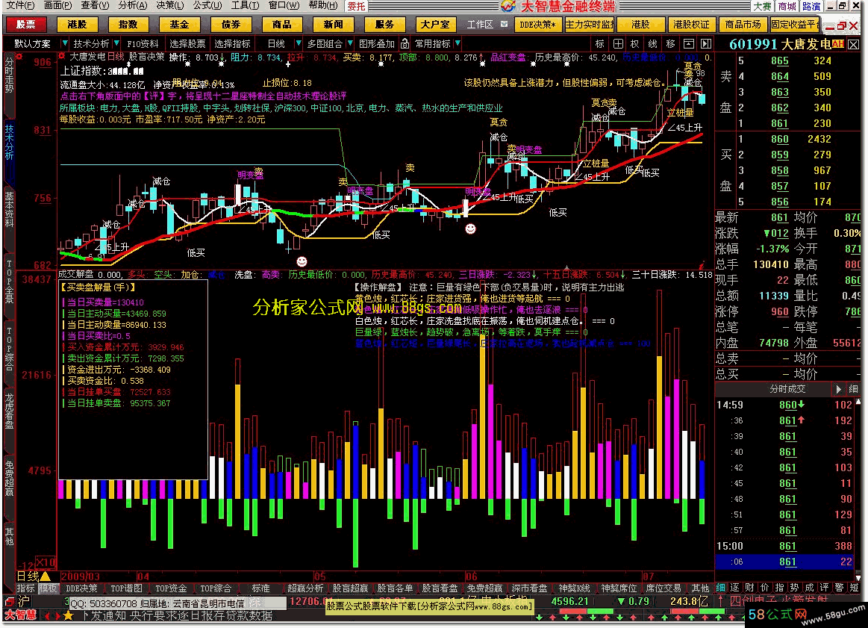This screenshot has height=628, width=868.
Task: Open the 画面(P) menu
Action: coord(58,5)
